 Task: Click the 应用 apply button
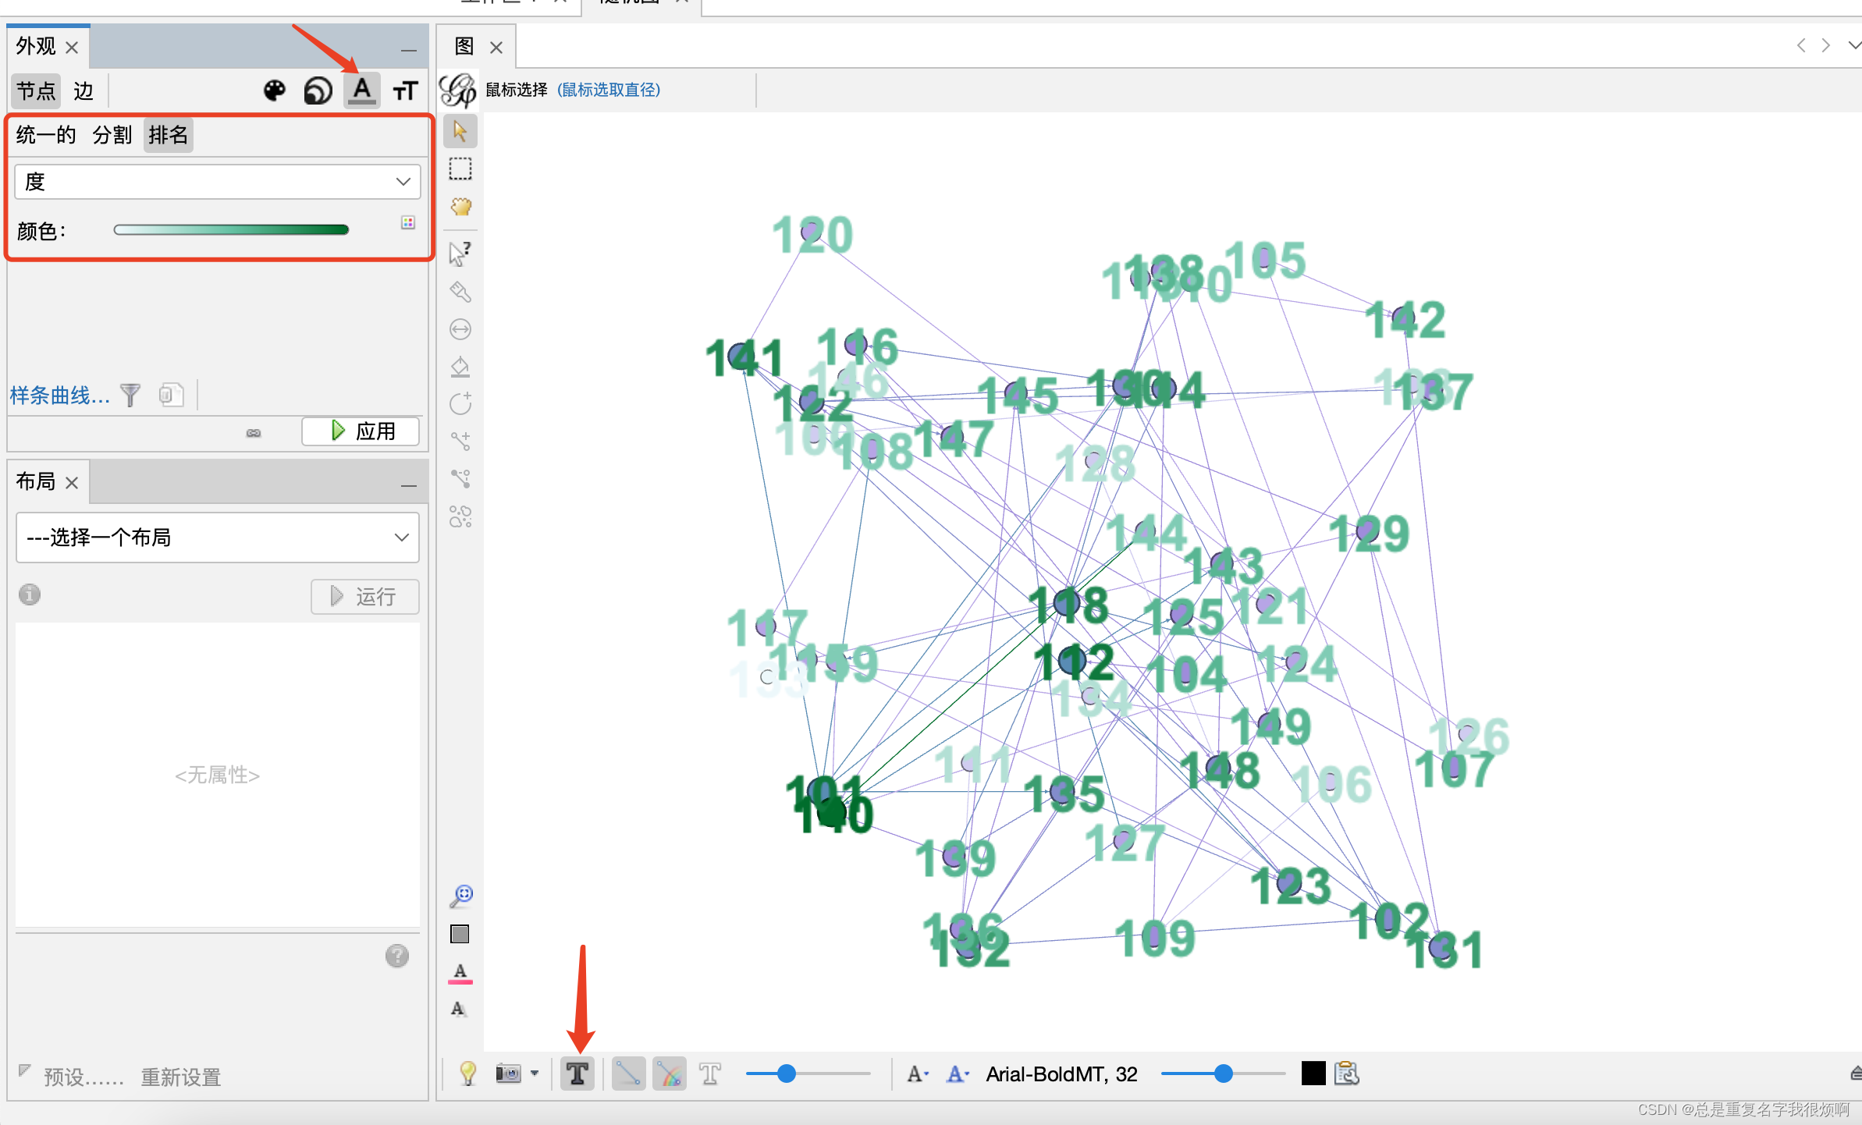(361, 431)
